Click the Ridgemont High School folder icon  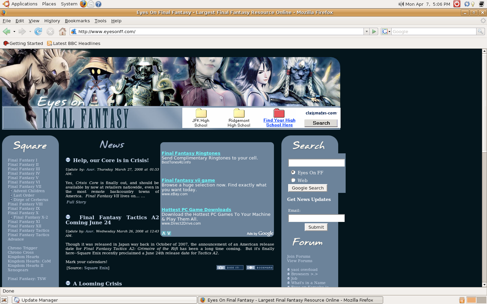point(239,113)
